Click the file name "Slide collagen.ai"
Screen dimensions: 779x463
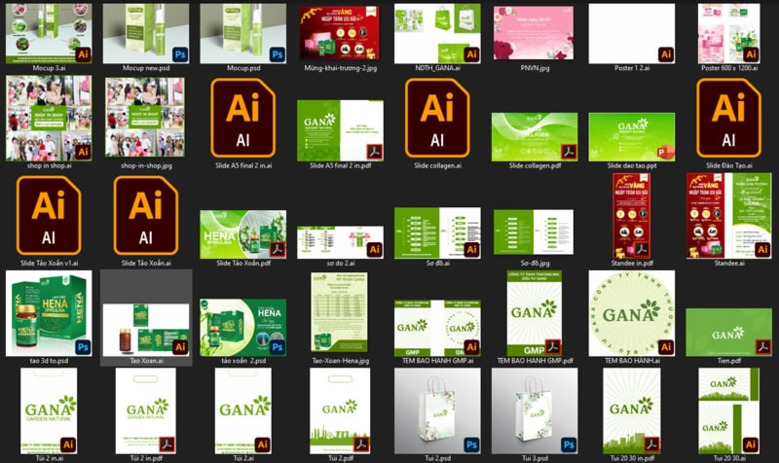[437, 165]
